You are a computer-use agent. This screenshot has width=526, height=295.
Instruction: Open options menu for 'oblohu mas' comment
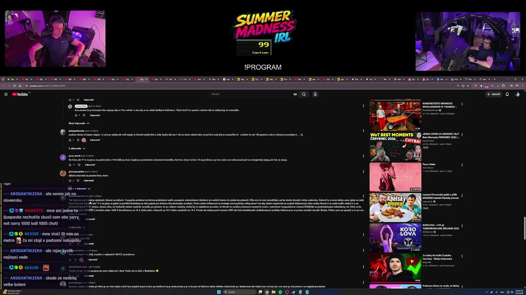click(x=363, y=171)
